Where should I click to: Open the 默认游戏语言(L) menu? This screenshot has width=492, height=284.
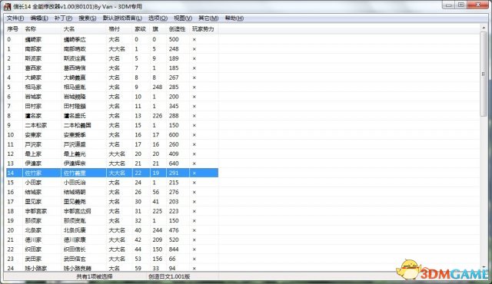122,18
